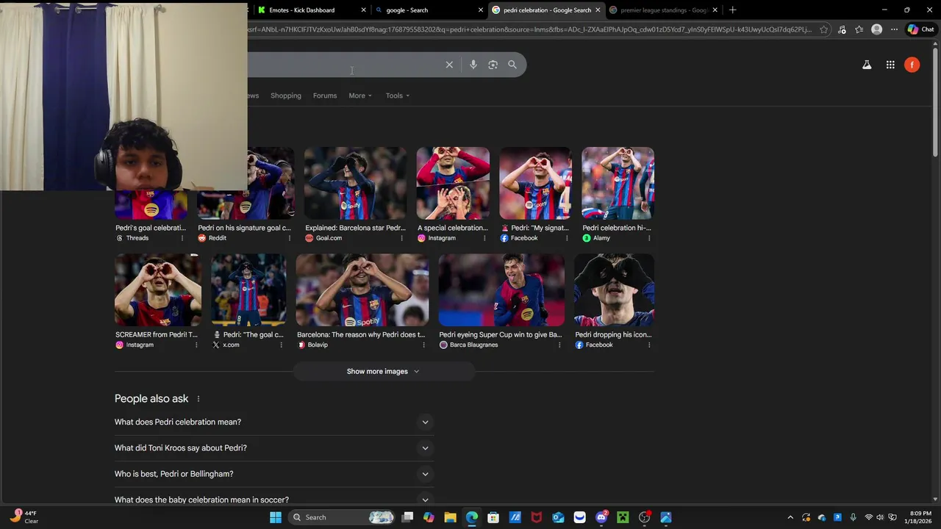
Task: Open People also ask options menu
Action: 198,399
